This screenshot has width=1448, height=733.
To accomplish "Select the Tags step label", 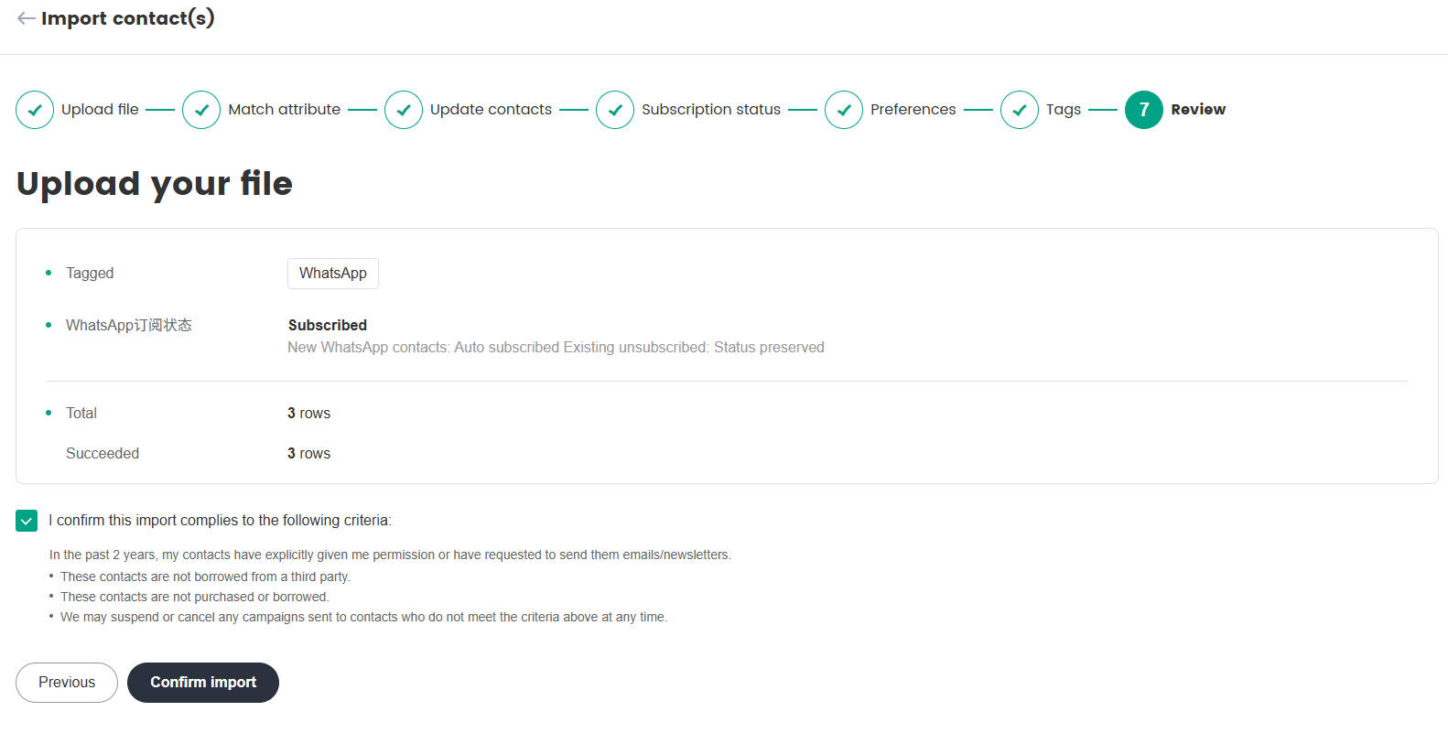I will (1064, 110).
